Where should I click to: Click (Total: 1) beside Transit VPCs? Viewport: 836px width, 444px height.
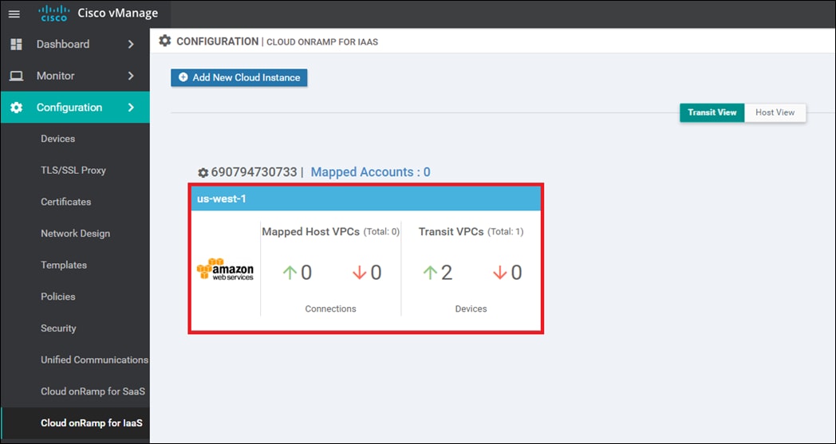point(506,233)
